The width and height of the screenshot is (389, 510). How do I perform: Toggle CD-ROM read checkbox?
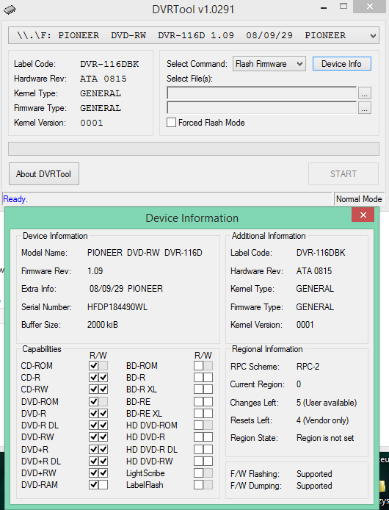point(94,365)
